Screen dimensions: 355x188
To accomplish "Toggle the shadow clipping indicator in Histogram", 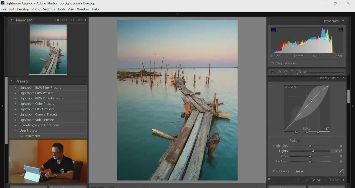I will (x=273, y=30).
